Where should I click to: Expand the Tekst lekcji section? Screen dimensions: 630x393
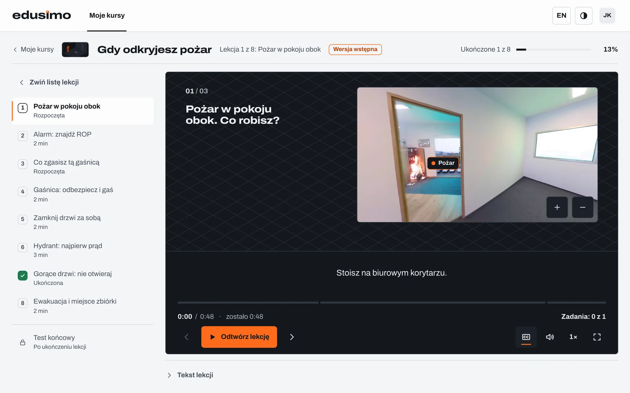(x=191, y=375)
